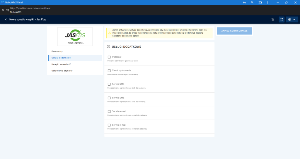
Task: Open the extensions puzzle icon
Action: pyautogui.click(x=260, y=2)
